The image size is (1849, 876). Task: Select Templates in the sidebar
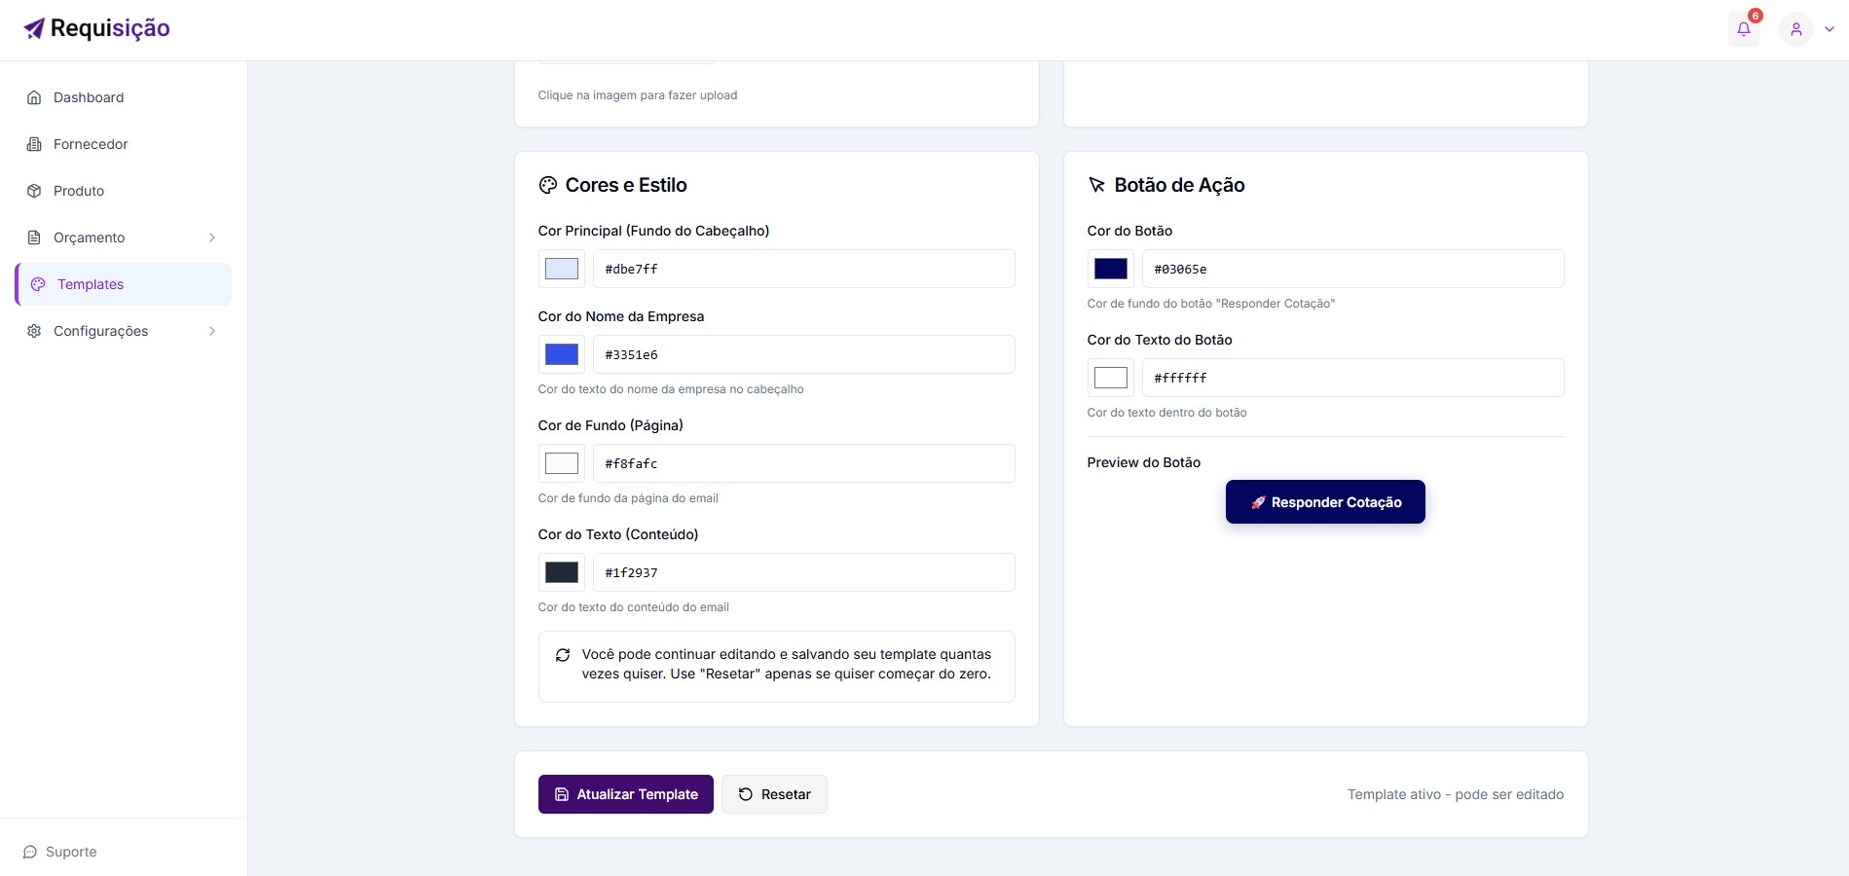click(x=91, y=284)
